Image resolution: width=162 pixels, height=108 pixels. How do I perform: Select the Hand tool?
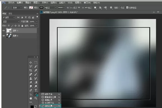(x=31, y=98)
